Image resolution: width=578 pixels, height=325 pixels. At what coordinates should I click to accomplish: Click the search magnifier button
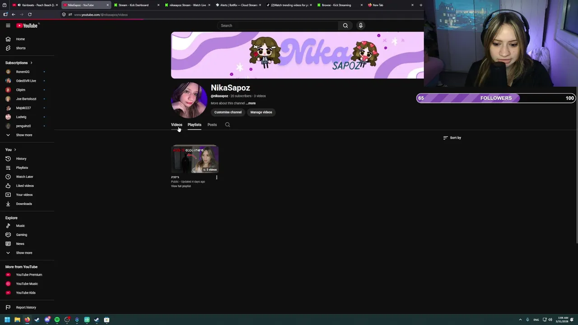pos(345,25)
